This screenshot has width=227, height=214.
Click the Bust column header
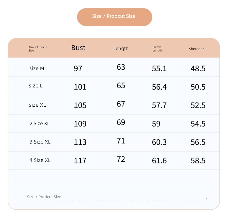(x=78, y=48)
